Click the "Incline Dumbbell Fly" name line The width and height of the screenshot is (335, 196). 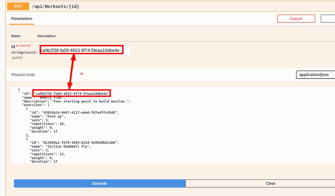(x=60, y=147)
